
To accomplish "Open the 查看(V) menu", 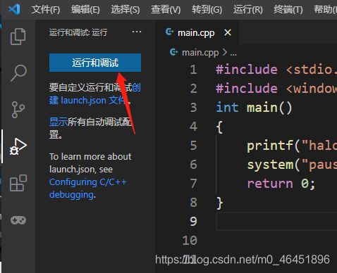I will click(166, 10).
